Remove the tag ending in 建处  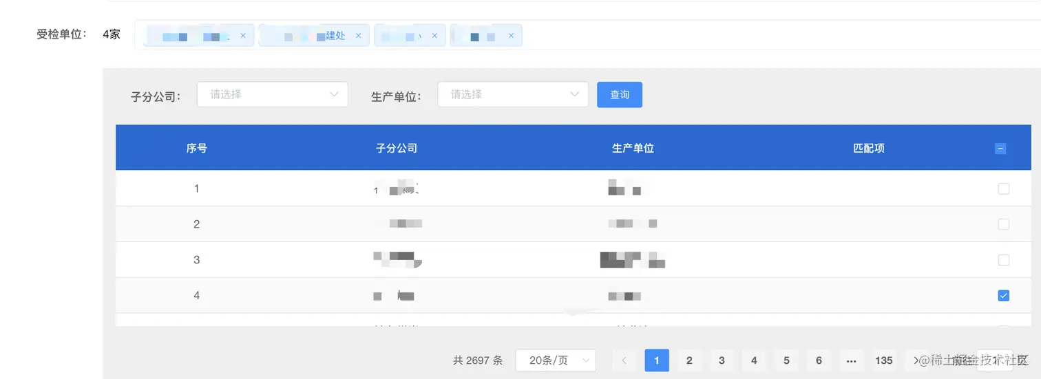pos(358,36)
